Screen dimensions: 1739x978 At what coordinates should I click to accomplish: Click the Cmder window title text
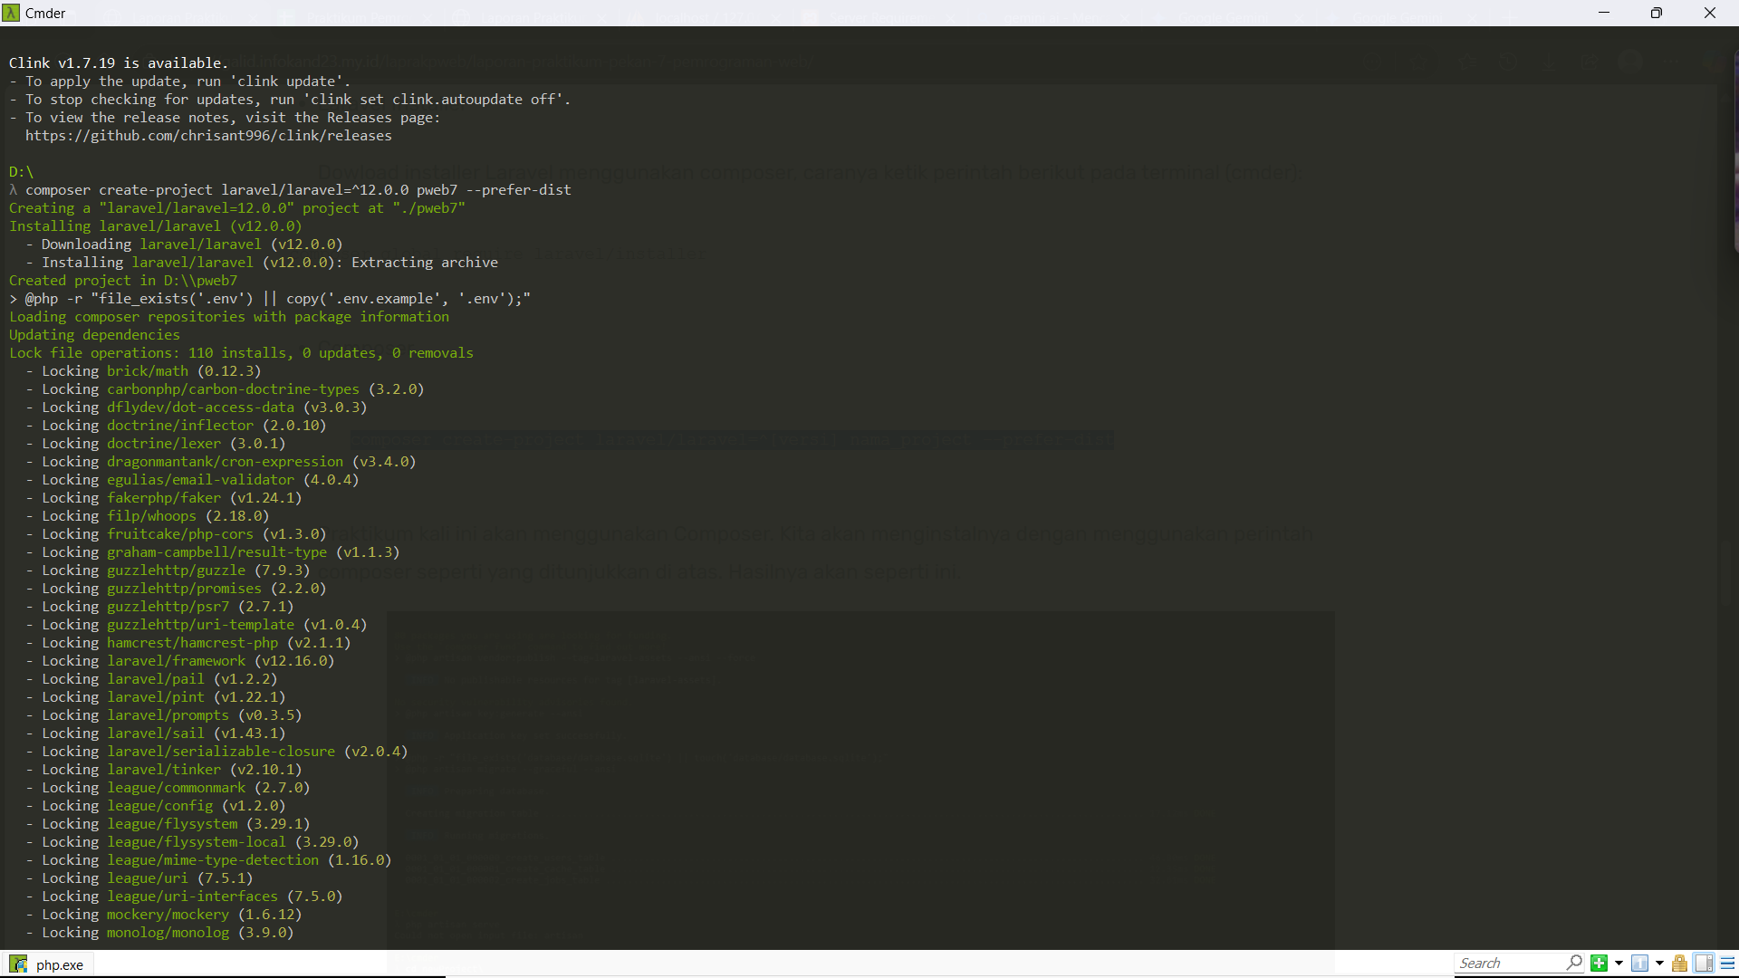[45, 13]
